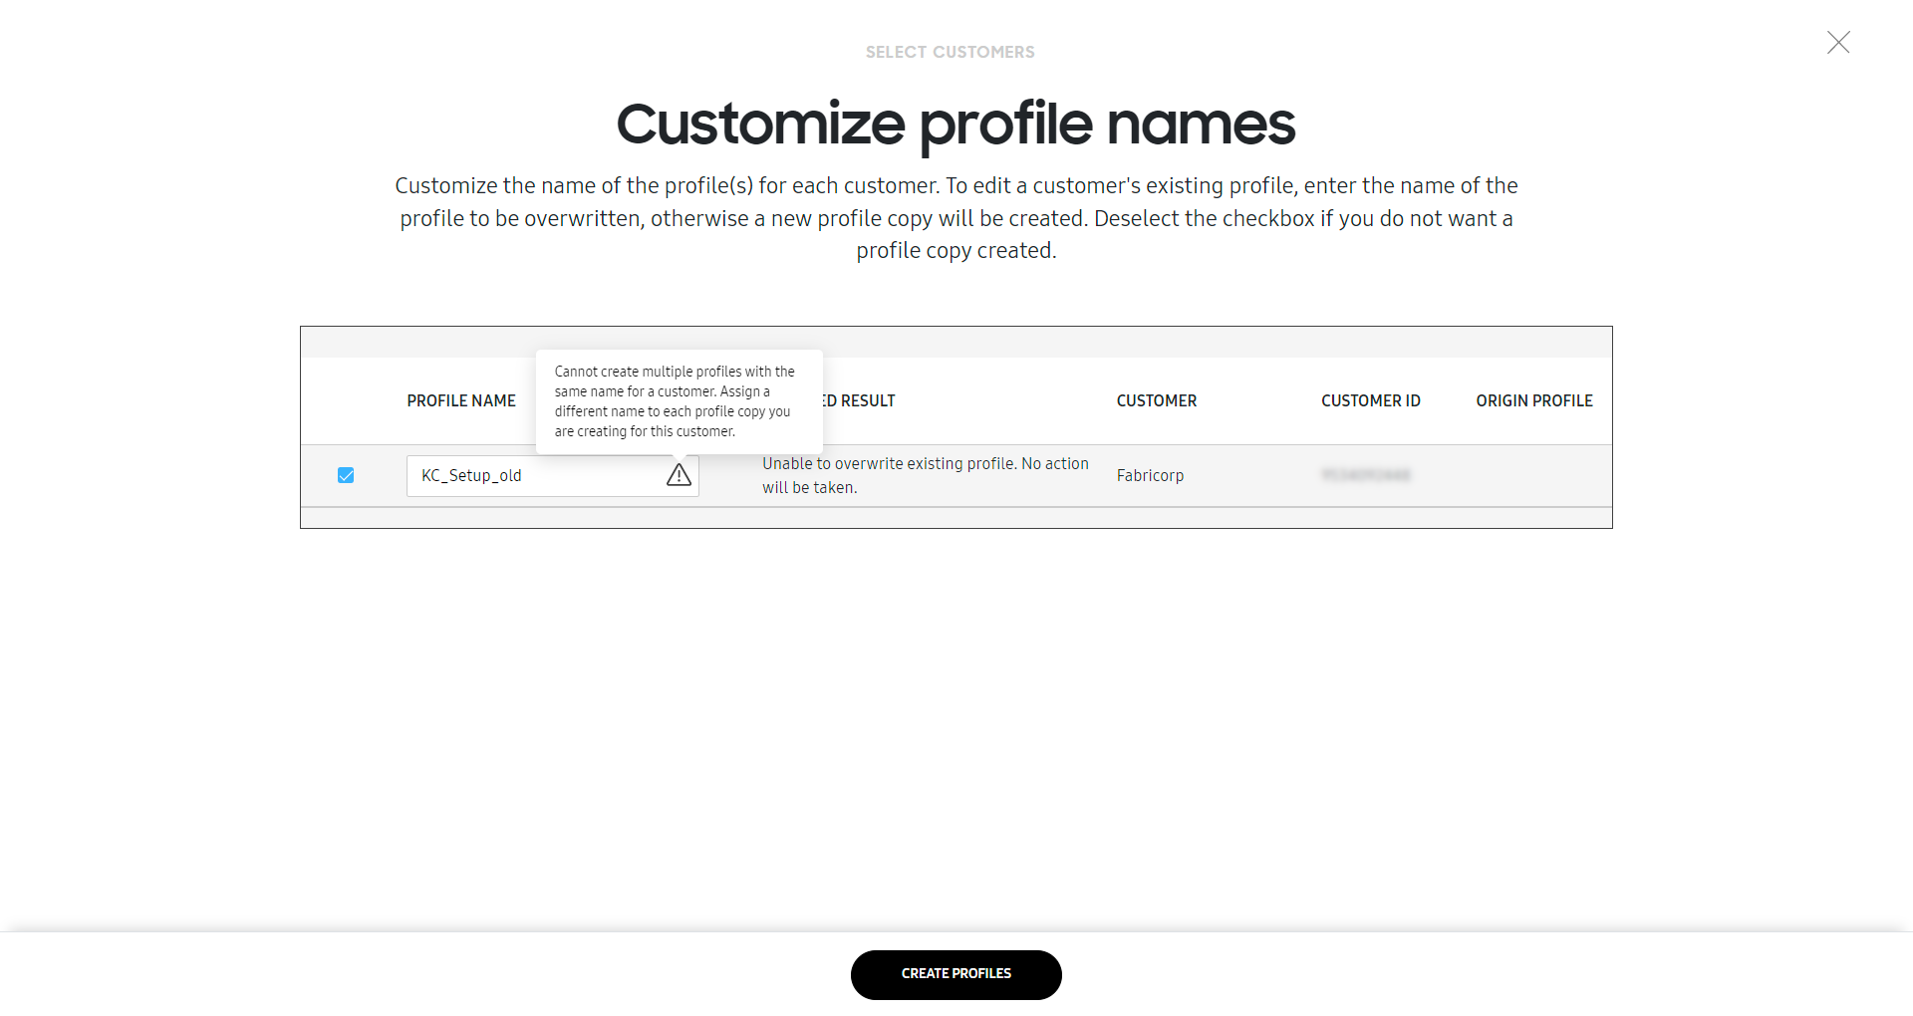Click the warning triangle icon in profile name field
Viewport: 1913px width, 1016px height.
[x=679, y=475]
